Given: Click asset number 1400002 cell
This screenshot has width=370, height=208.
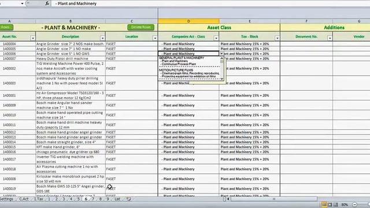Looking at the screenshot, I should tap(18, 68).
